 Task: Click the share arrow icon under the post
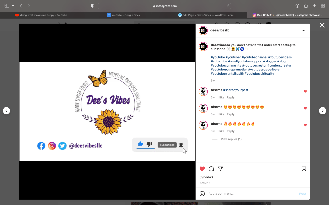pos(220,169)
